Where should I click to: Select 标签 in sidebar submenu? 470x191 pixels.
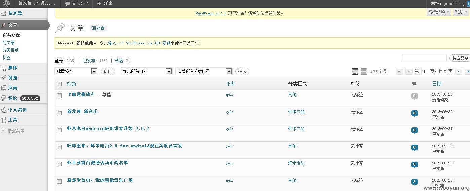6,58
